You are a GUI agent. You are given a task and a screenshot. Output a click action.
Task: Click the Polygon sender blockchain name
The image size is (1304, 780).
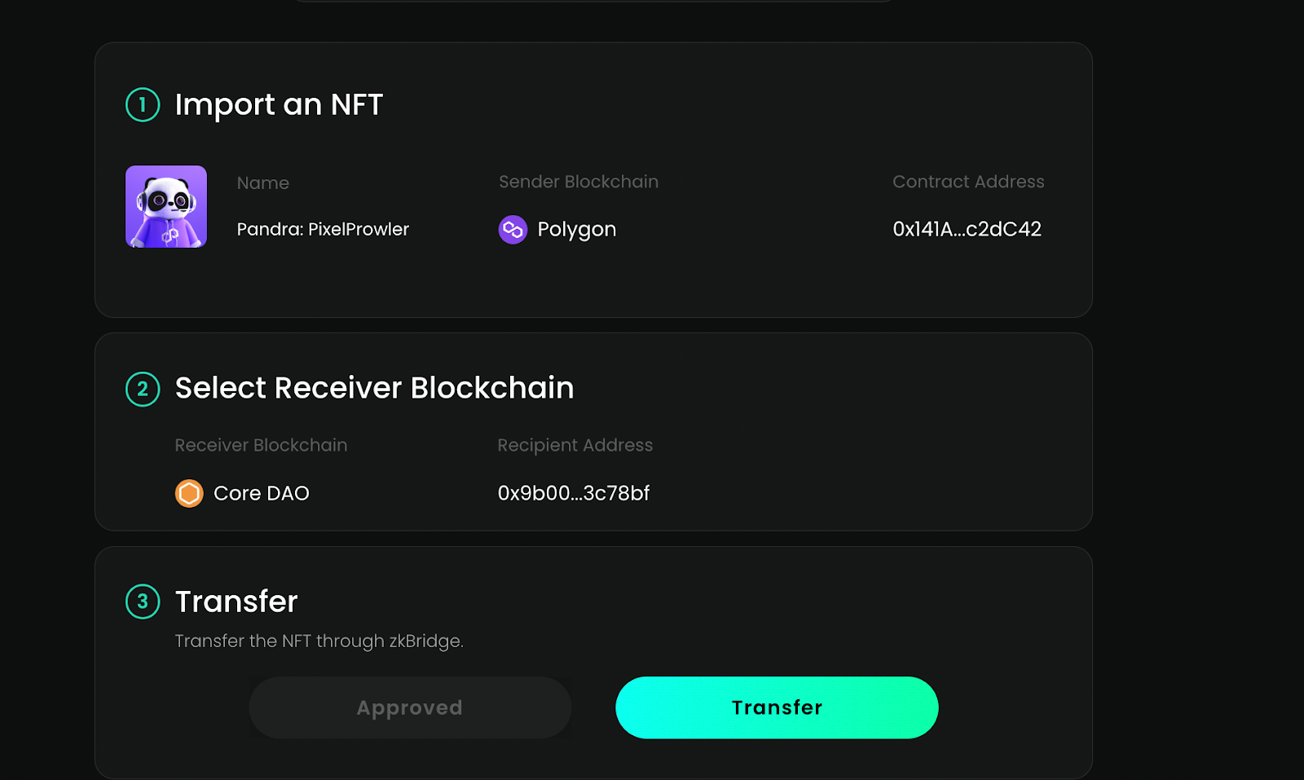577,230
